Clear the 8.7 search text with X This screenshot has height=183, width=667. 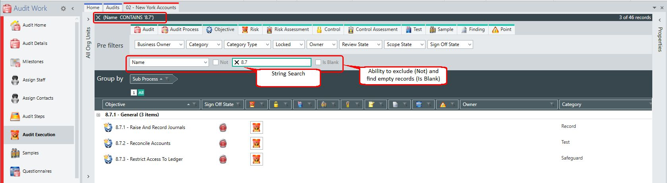point(237,62)
